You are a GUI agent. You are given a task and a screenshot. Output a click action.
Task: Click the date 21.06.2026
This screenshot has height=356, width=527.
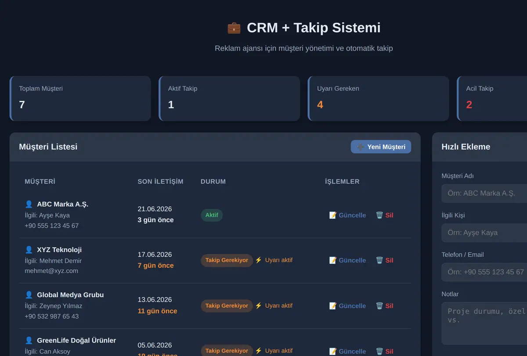[155, 209]
